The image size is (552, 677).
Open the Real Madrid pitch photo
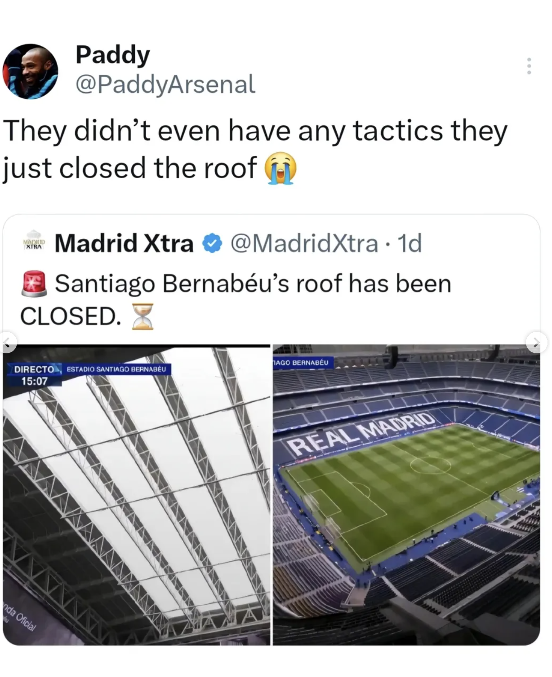[406, 495]
